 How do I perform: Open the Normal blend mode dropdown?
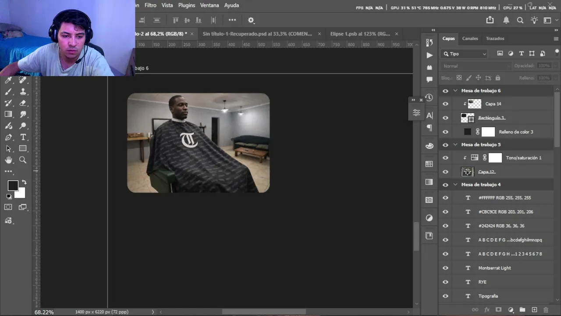(x=476, y=66)
